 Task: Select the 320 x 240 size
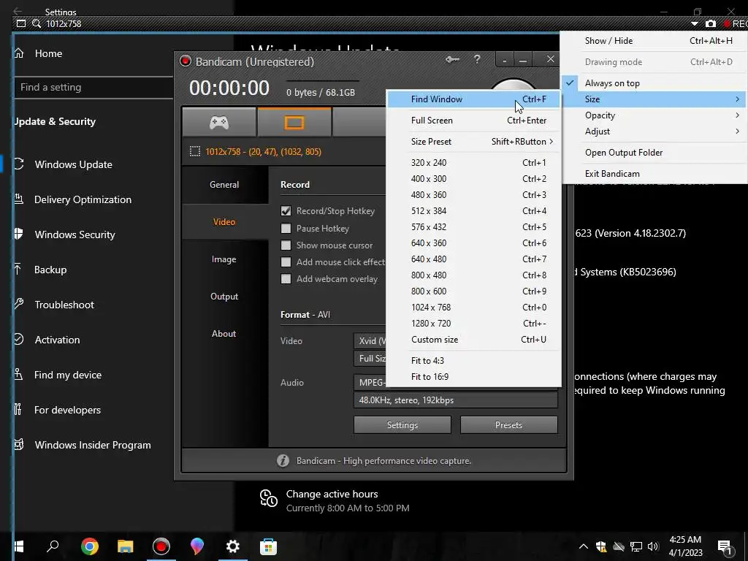(473, 163)
